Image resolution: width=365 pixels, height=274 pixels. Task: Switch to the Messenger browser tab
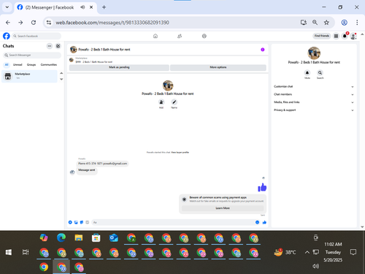coord(50,7)
